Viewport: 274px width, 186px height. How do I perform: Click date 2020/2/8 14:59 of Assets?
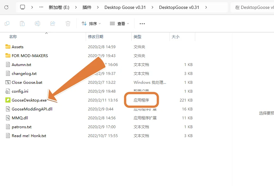102,47
